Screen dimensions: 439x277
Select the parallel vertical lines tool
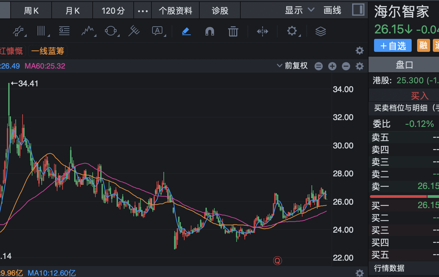click(42, 31)
